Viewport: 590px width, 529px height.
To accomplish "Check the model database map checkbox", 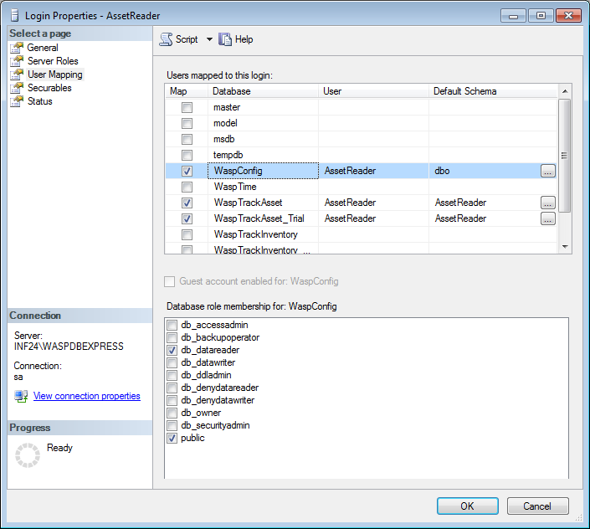I will click(x=187, y=123).
